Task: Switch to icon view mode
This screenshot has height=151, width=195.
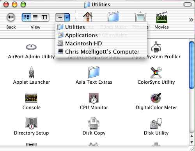Action: point(27,17)
